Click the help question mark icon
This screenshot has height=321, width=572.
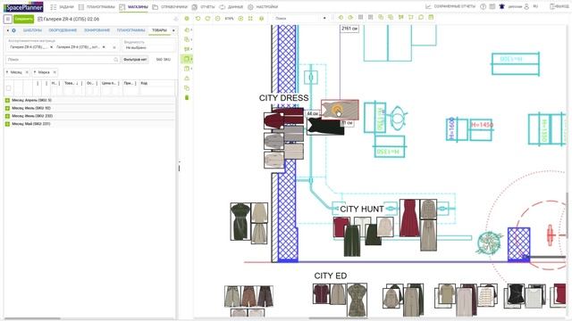click(x=483, y=6)
